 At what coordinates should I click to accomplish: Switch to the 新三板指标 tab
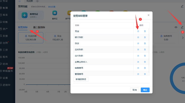39,27
